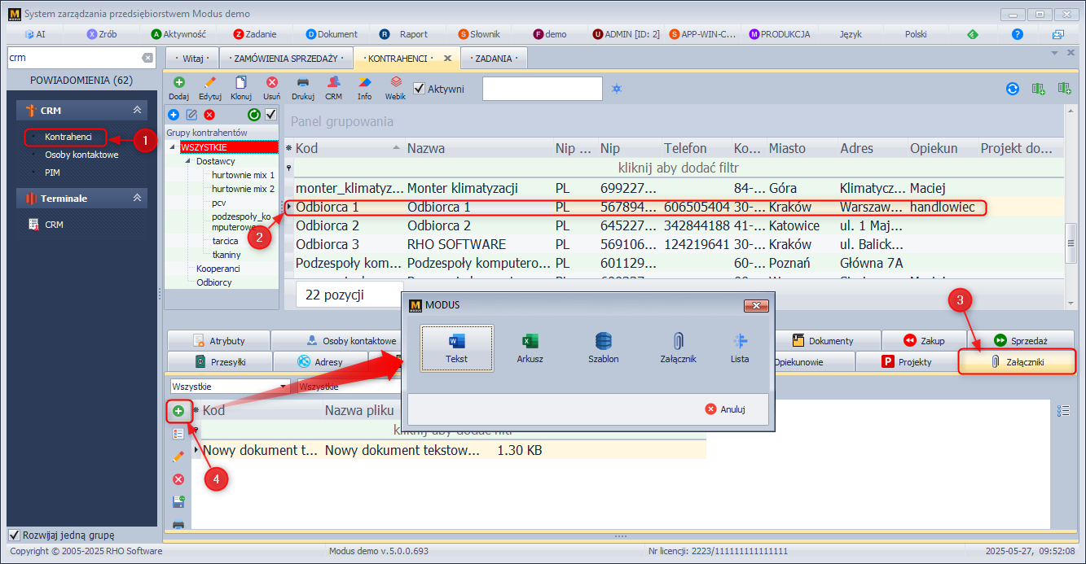The height and width of the screenshot is (564, 1086).
Task: Click the green add attachment icon
Action: tap(178, 411)
